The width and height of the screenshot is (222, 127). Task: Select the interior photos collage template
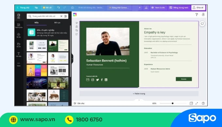click(37, 95)
